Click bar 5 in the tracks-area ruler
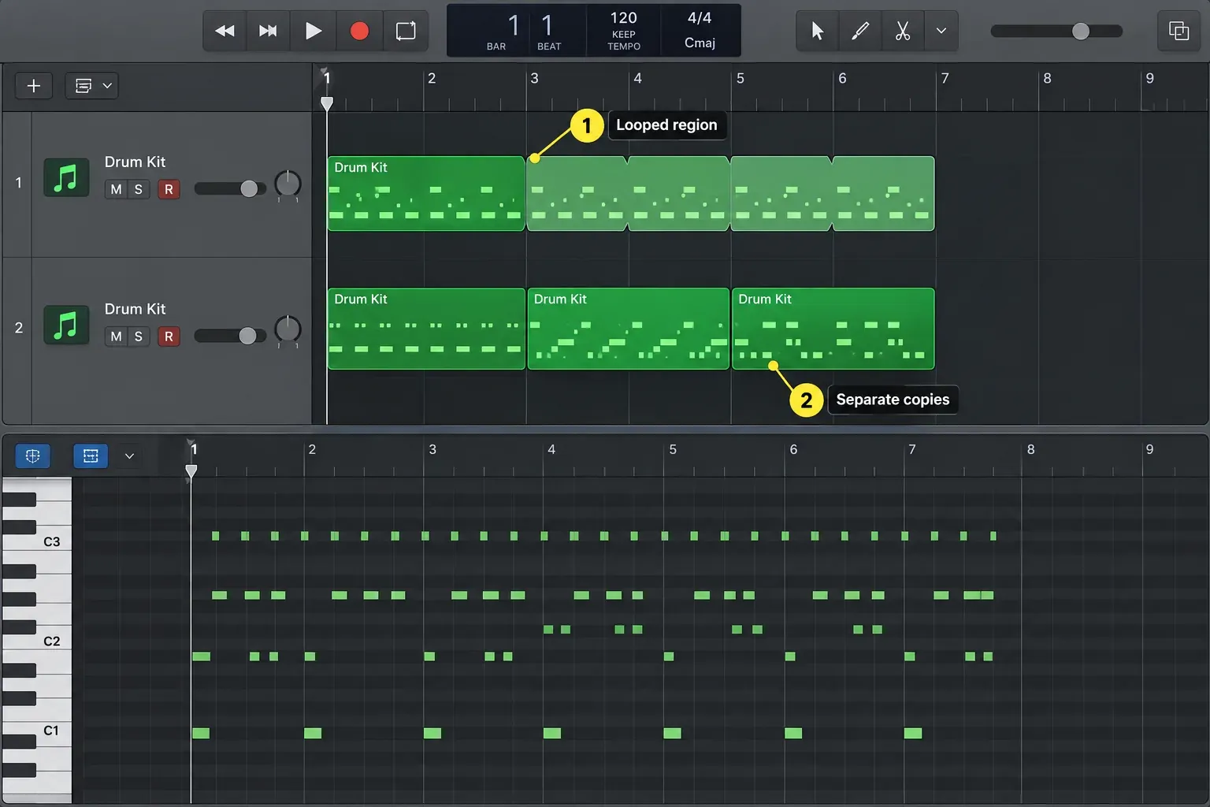The width and height of the screenshot is (1210, 807). point(740,79)
